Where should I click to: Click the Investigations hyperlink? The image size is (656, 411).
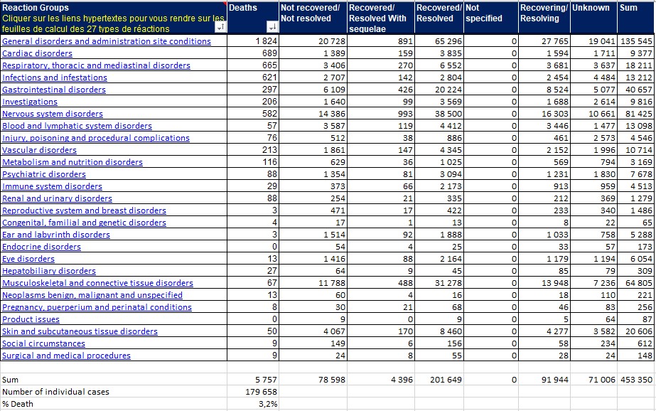pyautogui.click(x=30, y=102)
